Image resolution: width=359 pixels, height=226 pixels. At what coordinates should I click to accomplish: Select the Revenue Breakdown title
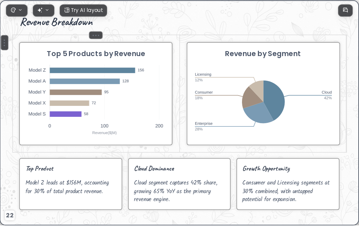(57, 22)
